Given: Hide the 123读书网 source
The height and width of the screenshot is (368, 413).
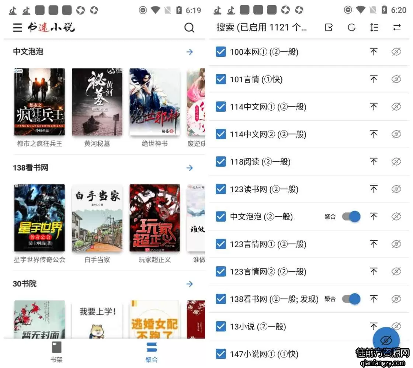Looking at the screenshot, I should pyautogui.click(x=396, y=189).
